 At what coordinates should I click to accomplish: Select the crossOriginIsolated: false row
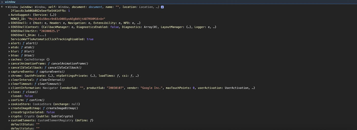(x=33, y=112)
